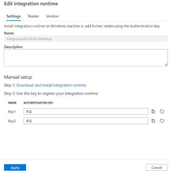Click the NAME column header
170x174 pixels.
[12, 103]
